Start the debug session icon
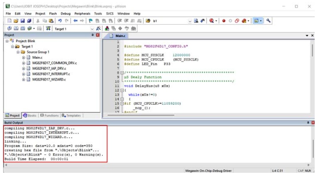The width and height of the screenshot is (320, 175). click(211, 21)
